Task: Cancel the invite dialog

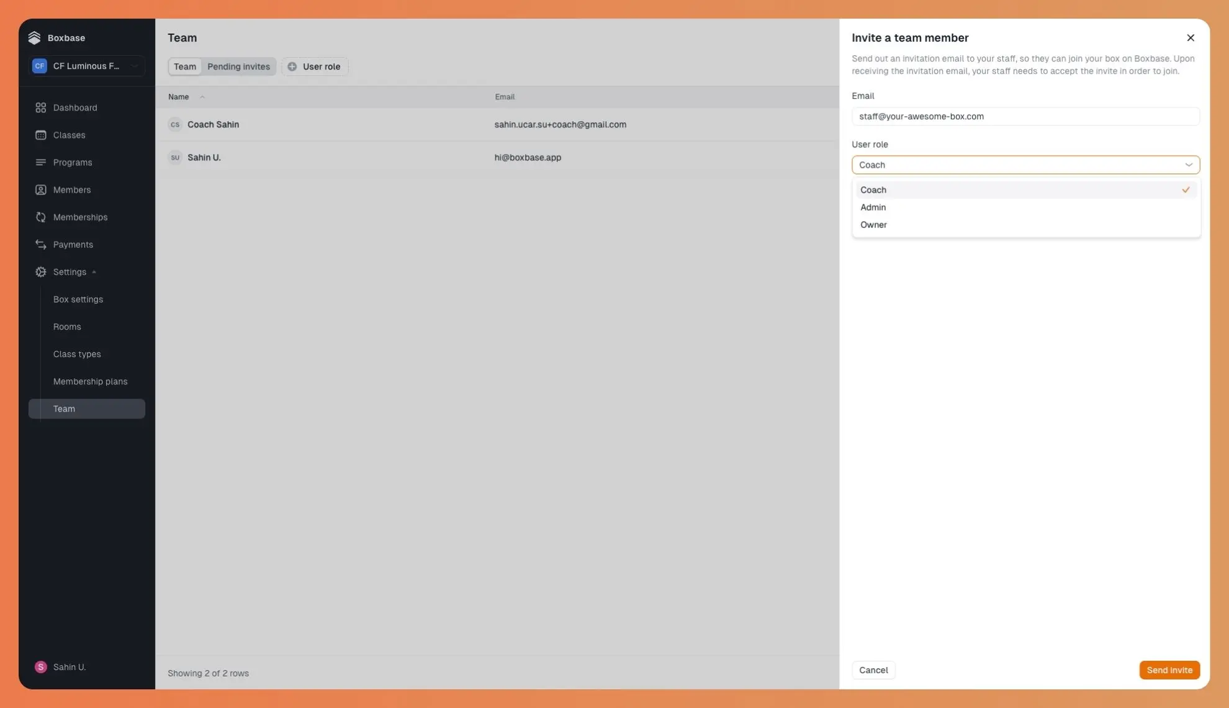Action: pyautogui.click(x=873, y=670)
